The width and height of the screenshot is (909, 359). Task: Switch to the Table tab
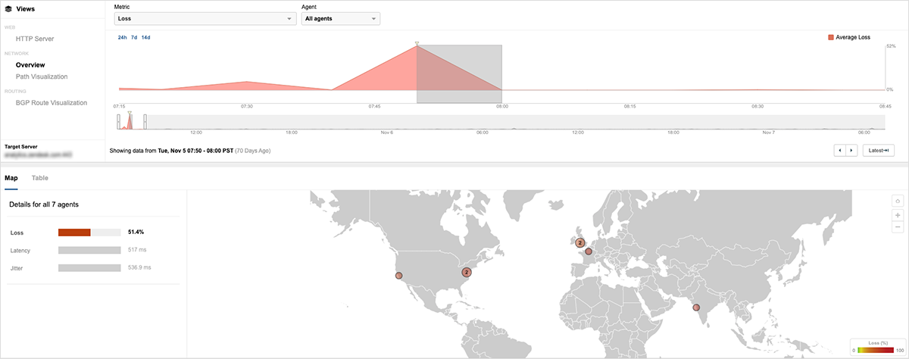coord(40,178)
